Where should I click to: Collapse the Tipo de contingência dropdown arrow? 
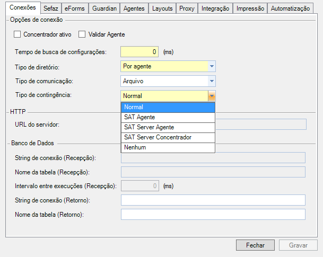[x=212, y=96]
